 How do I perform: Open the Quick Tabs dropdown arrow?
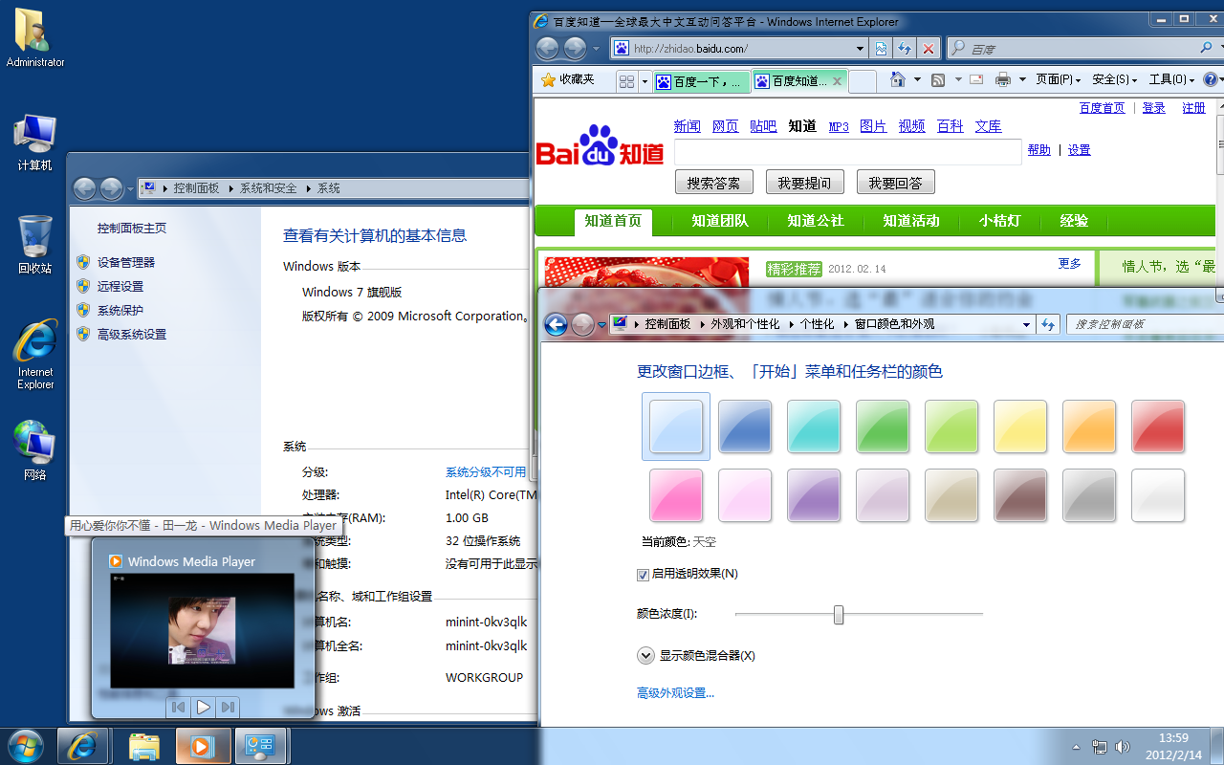645,81
